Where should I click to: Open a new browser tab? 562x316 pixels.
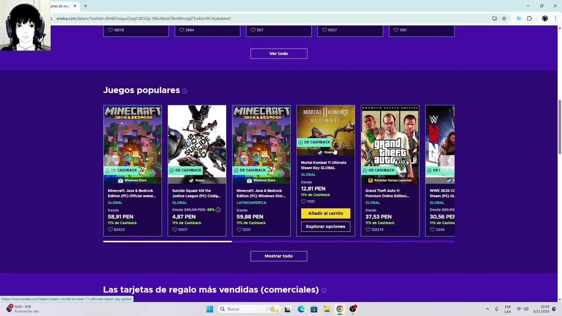[85, 6]
